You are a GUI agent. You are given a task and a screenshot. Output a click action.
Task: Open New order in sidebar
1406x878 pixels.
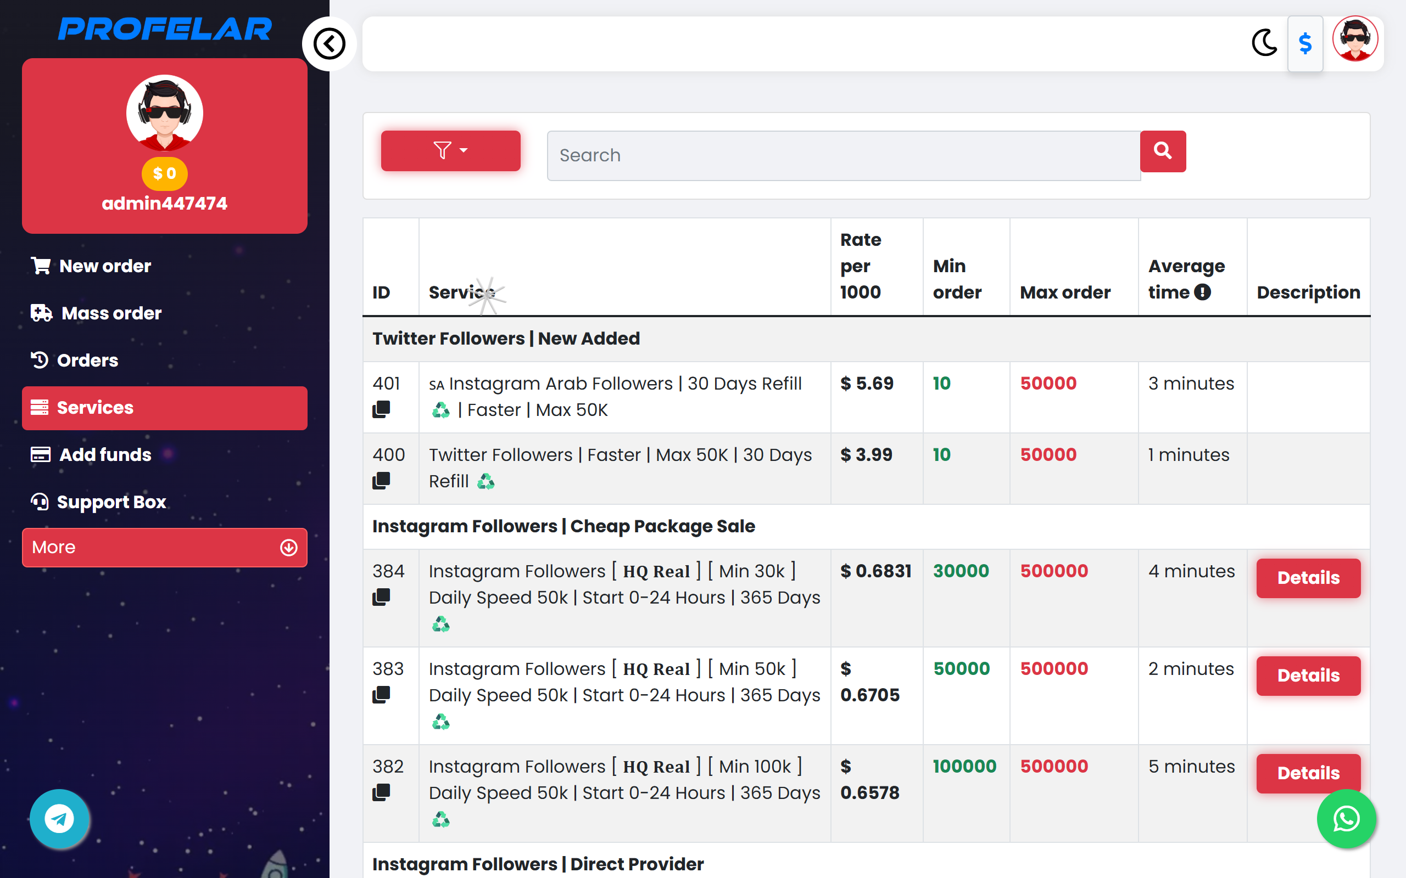point(164,266)
